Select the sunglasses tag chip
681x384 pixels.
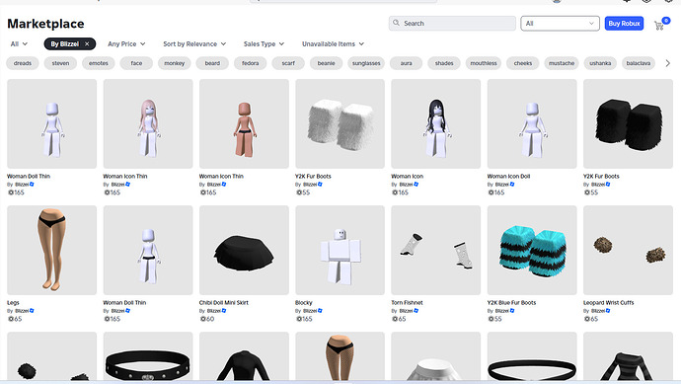[366, 63]
